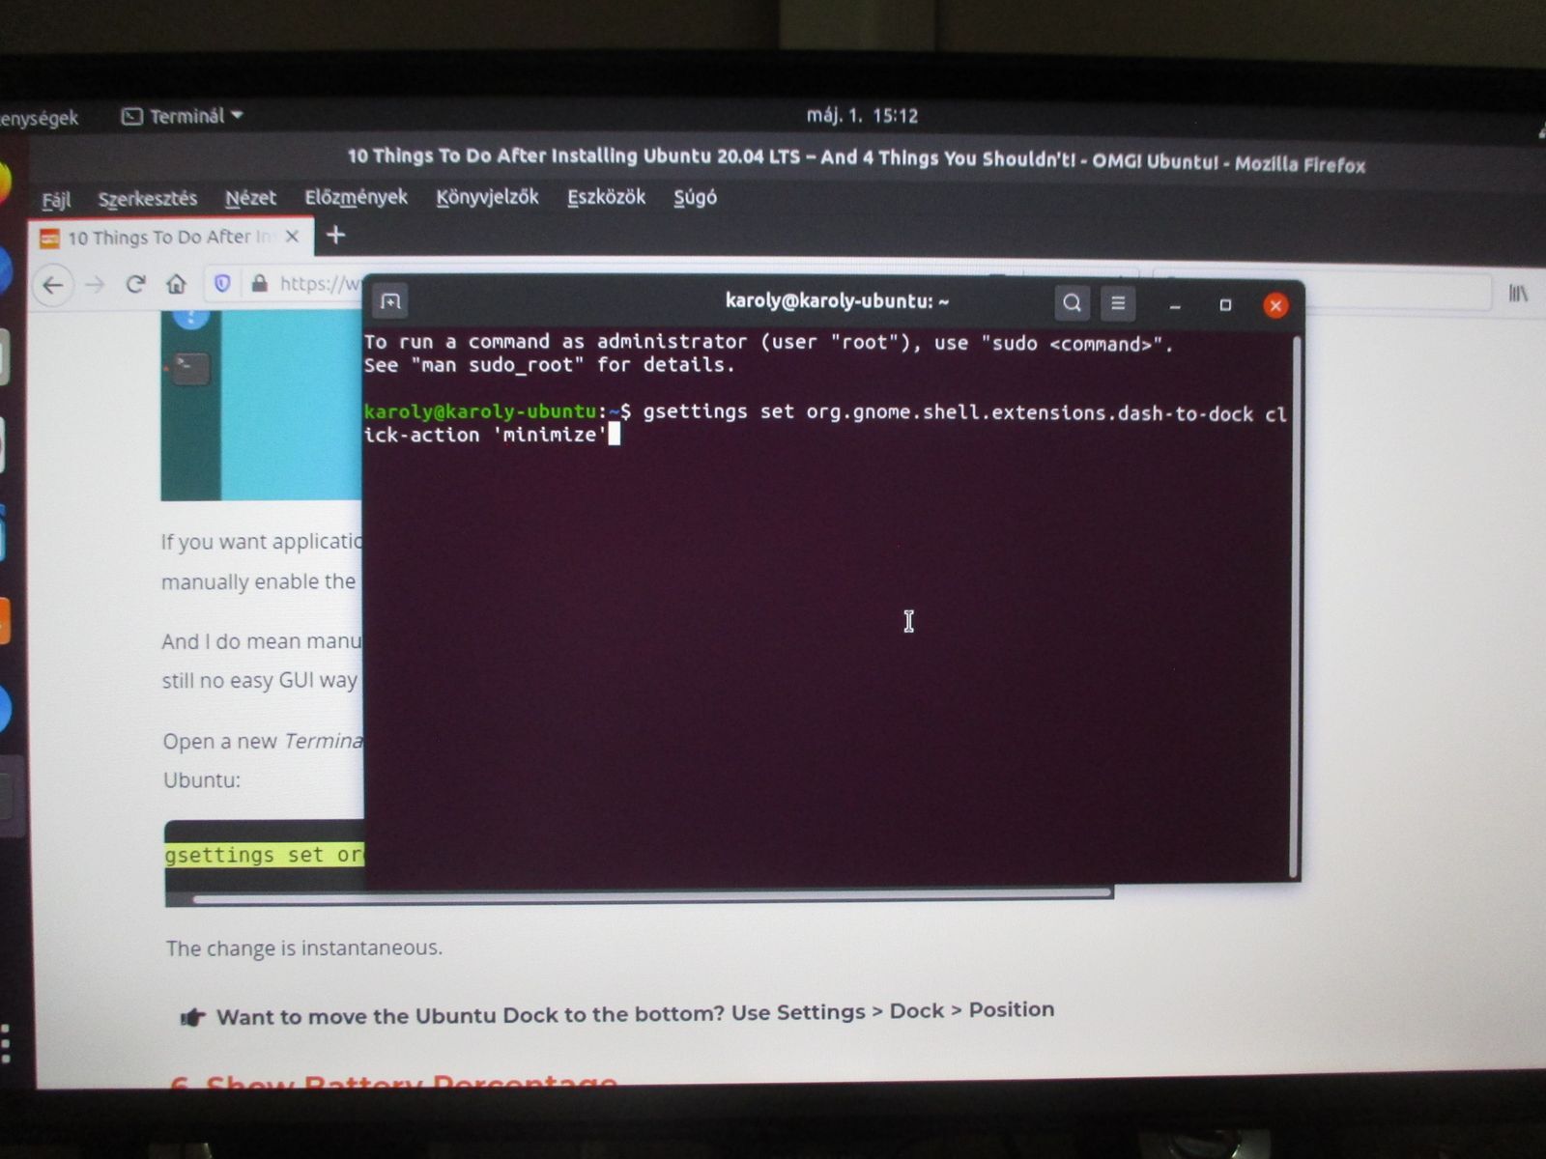
Task: Go to Firefox home page
Action: (176, 284)
